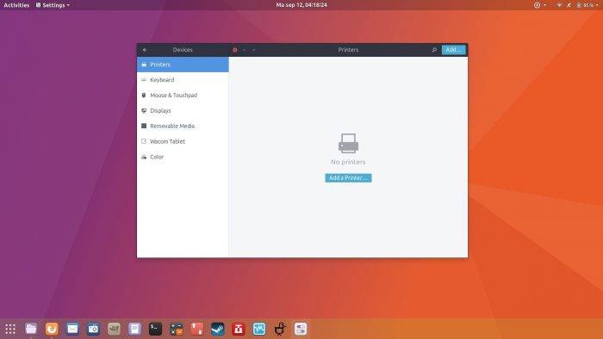Screen dimensions: 603x339
Task: Click the Add... button in the header bar
Action: click(453, 50)
